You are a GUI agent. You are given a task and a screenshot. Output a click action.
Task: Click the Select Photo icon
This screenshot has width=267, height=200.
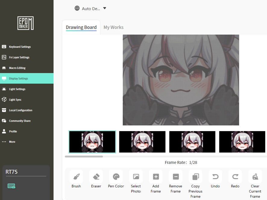tap(136, 177)
